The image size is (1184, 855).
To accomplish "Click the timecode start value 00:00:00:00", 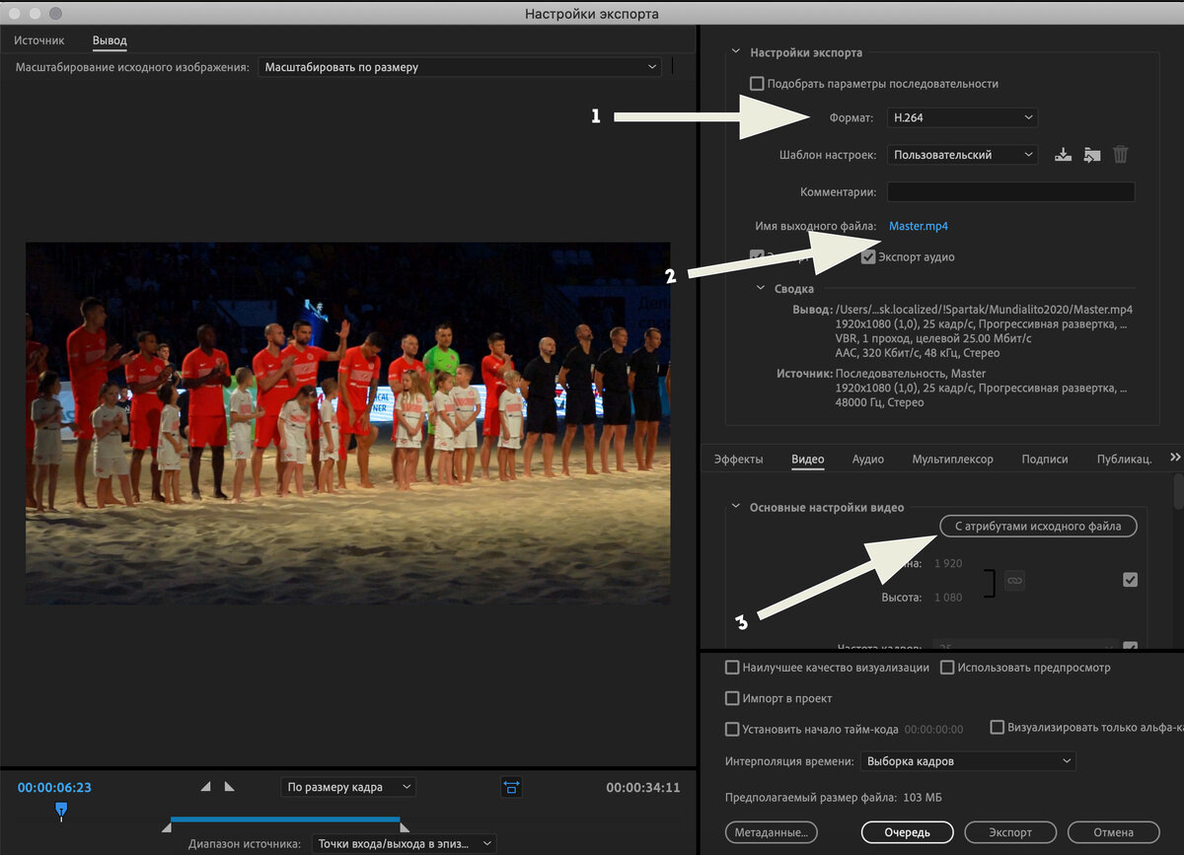I will click(x=933, y=730).
